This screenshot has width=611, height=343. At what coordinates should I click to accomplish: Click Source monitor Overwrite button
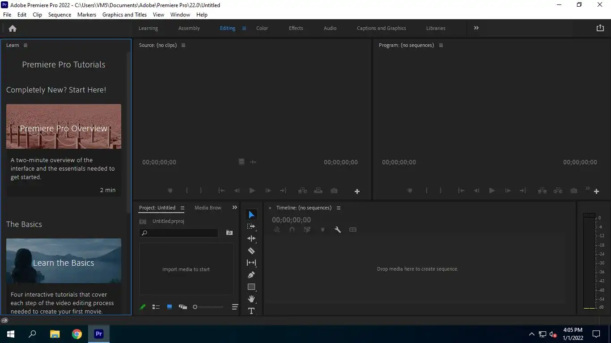click(x=318, y=191)
